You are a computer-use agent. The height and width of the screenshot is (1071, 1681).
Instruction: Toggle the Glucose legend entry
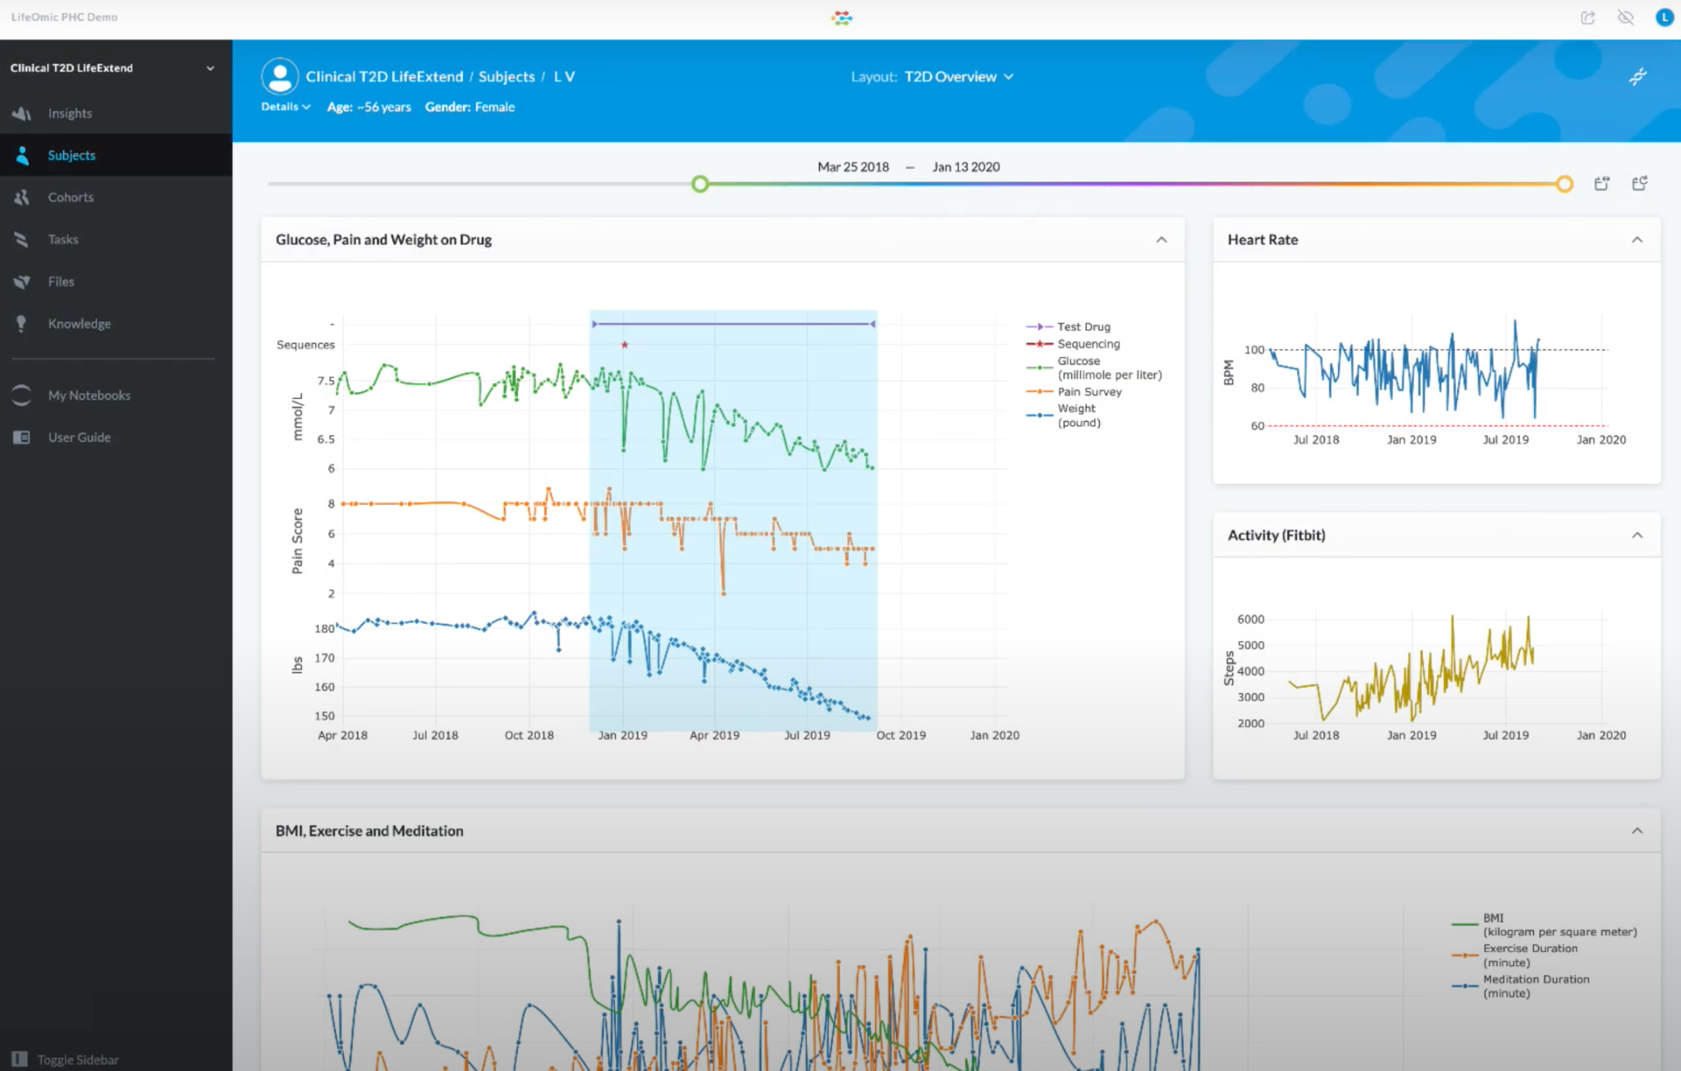[x=1093, y=368]
